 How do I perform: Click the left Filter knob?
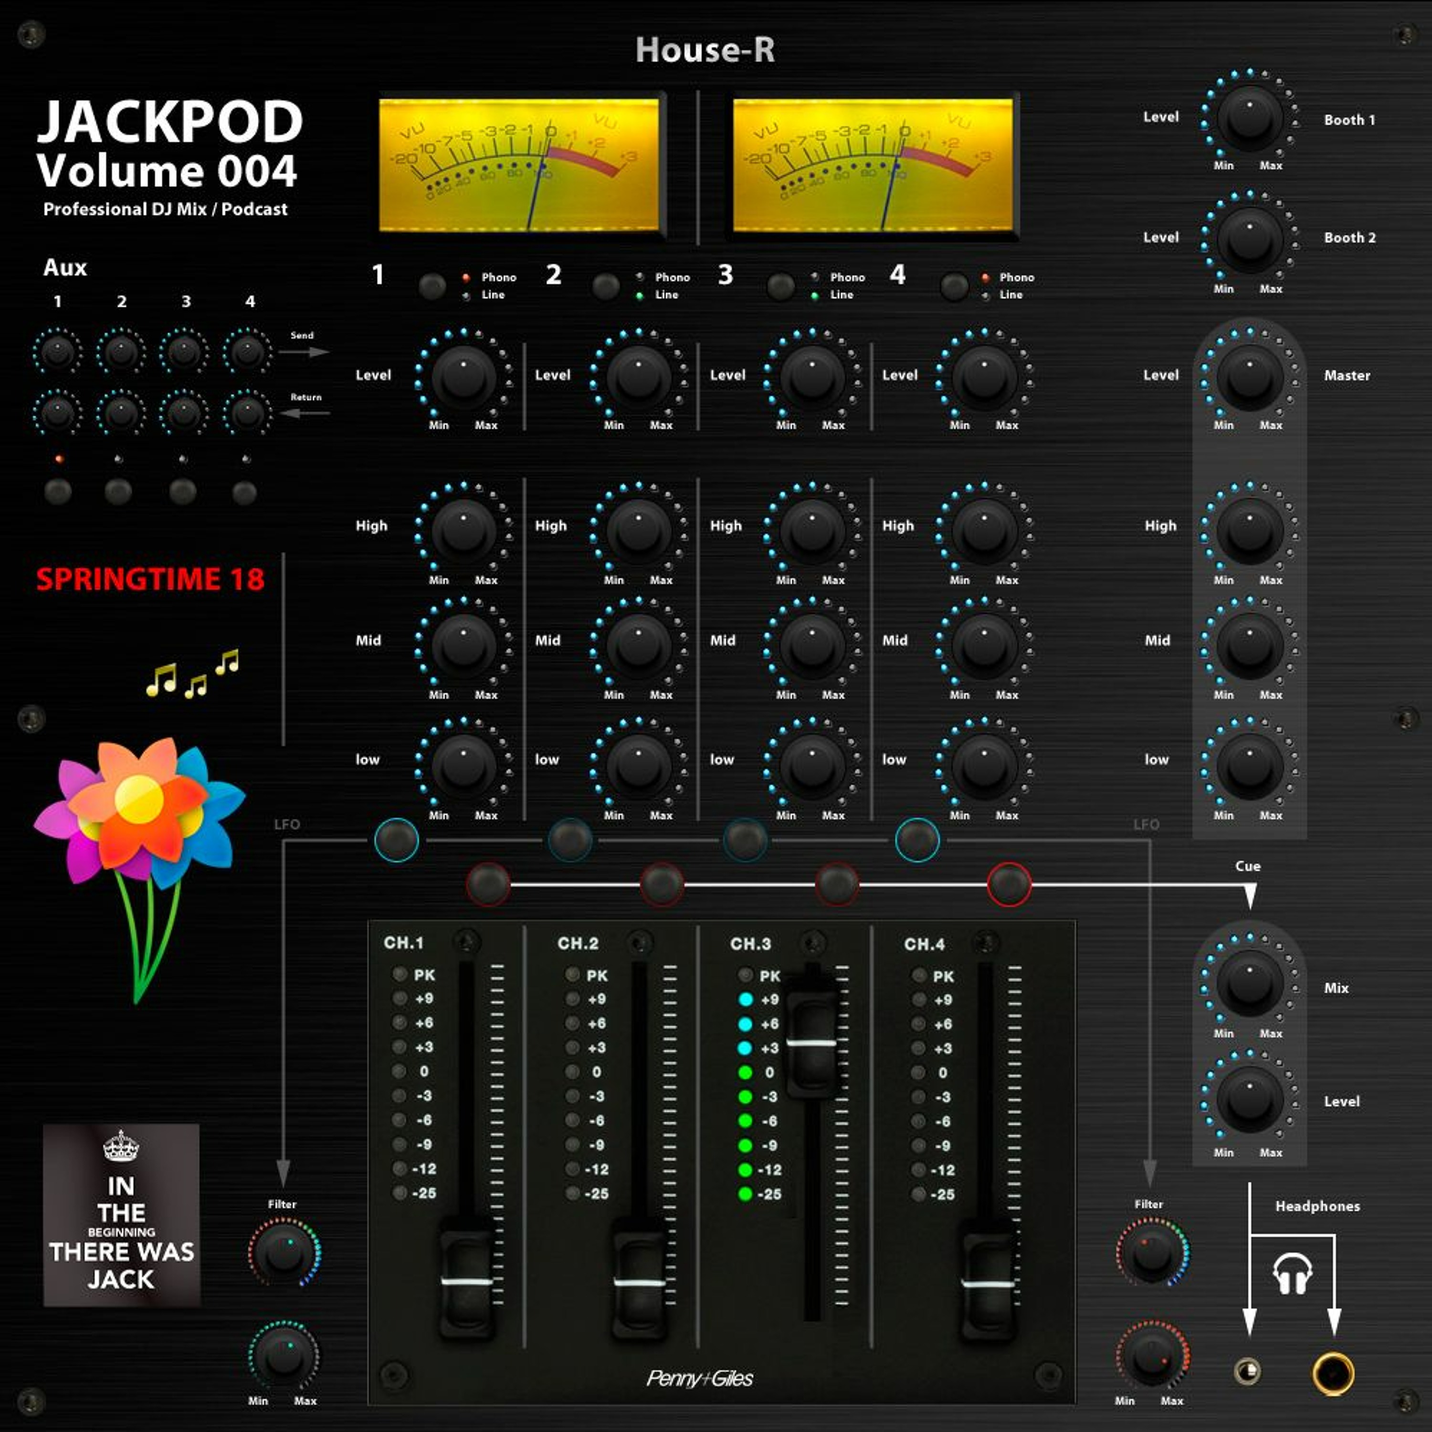click(284, 1253)
